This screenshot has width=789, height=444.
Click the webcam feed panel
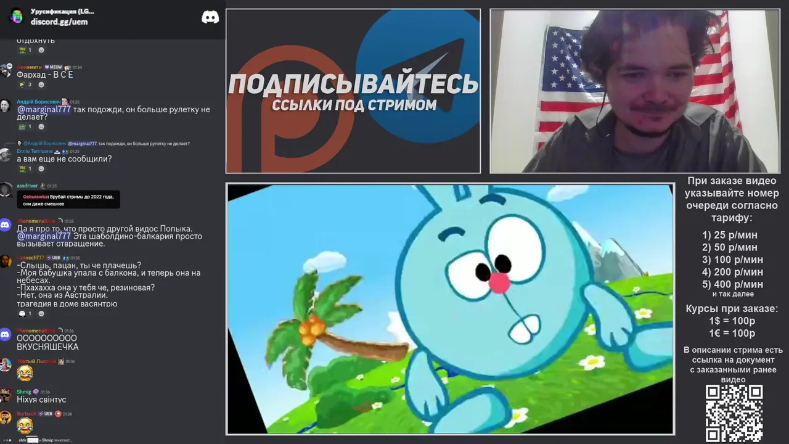point(635,91)
